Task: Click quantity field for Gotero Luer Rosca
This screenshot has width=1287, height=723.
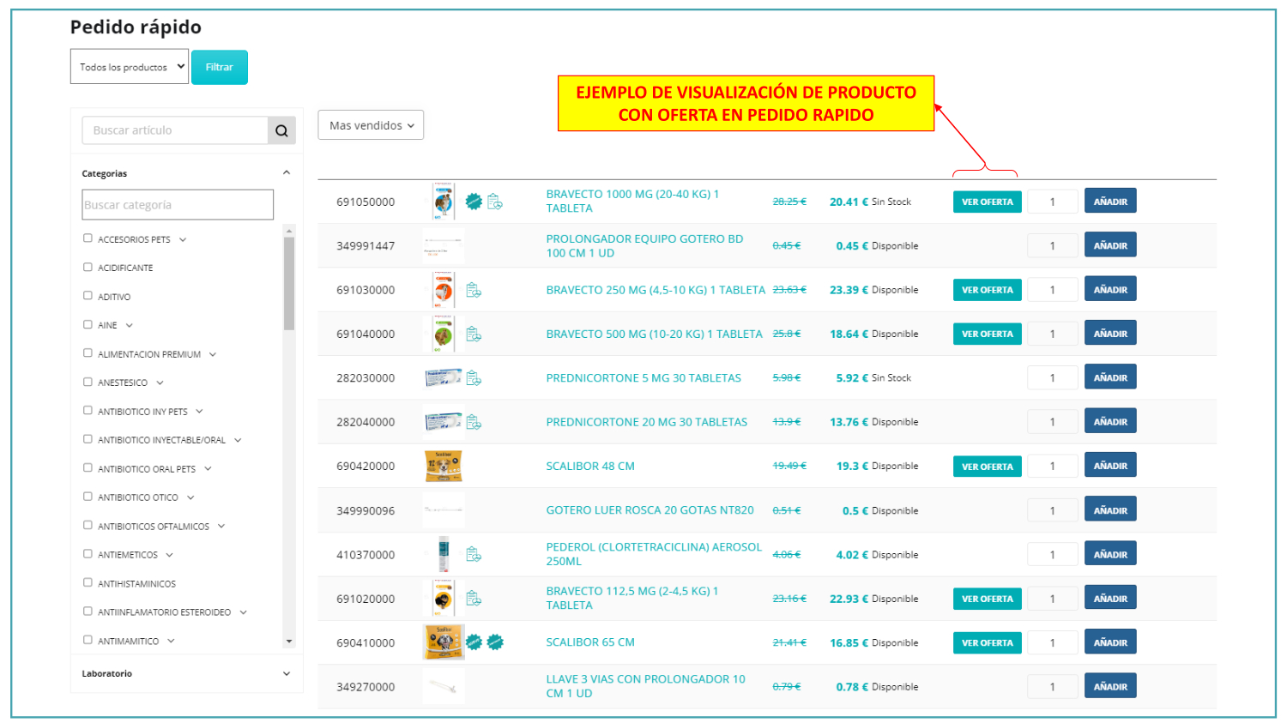Action: click(x=1053, y=511)
